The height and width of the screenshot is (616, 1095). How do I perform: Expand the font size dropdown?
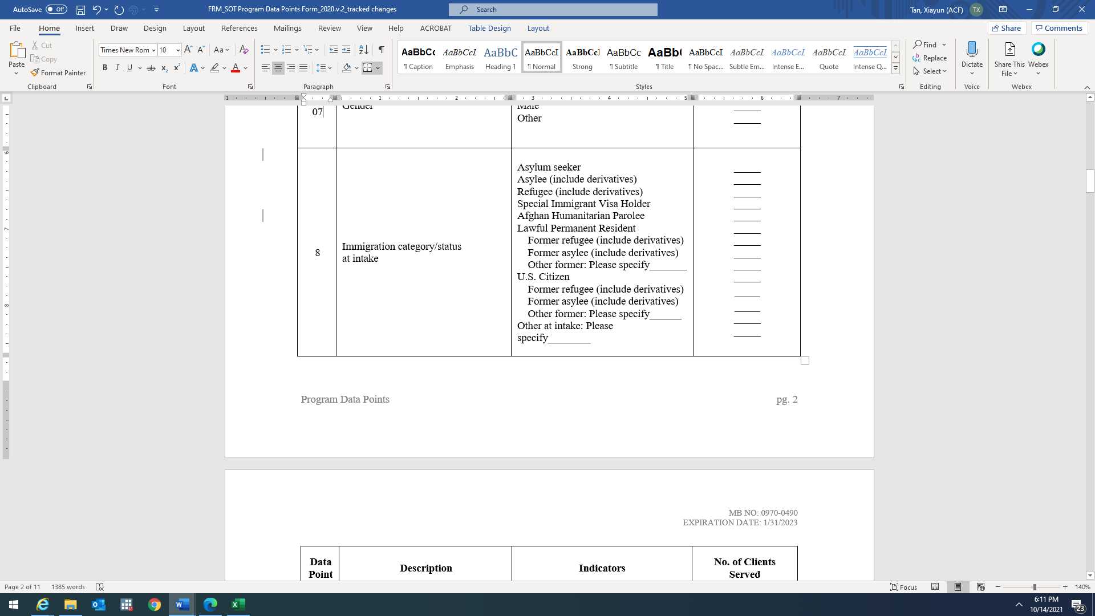[x=178, y=50]
